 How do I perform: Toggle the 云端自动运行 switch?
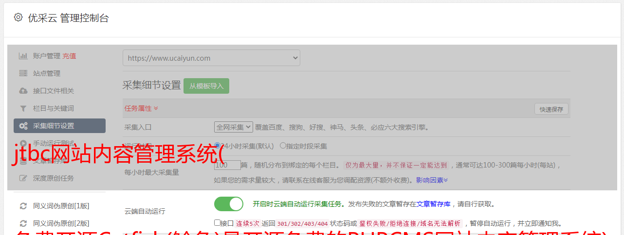229,204
